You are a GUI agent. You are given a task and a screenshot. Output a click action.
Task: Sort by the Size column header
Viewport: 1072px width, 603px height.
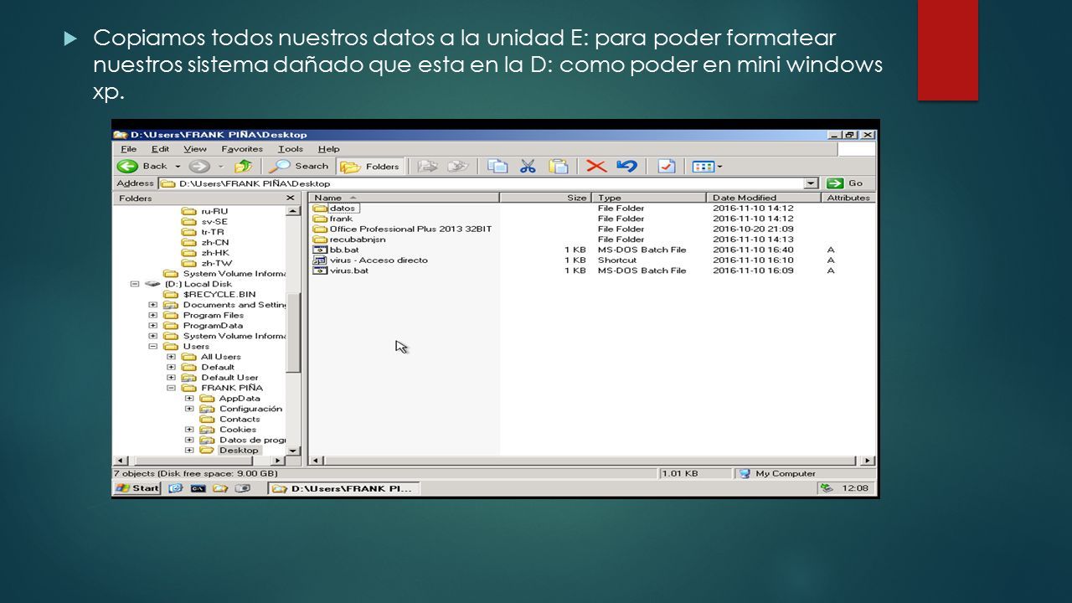(x=545, y=198)
